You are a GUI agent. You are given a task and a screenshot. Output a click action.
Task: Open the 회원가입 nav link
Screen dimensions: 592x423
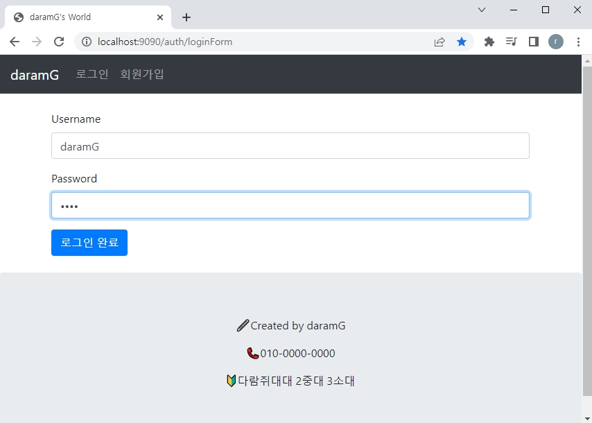click(x=142, y=74)
